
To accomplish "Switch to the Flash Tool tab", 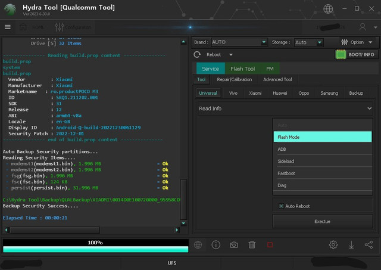I will coord(242,69).
